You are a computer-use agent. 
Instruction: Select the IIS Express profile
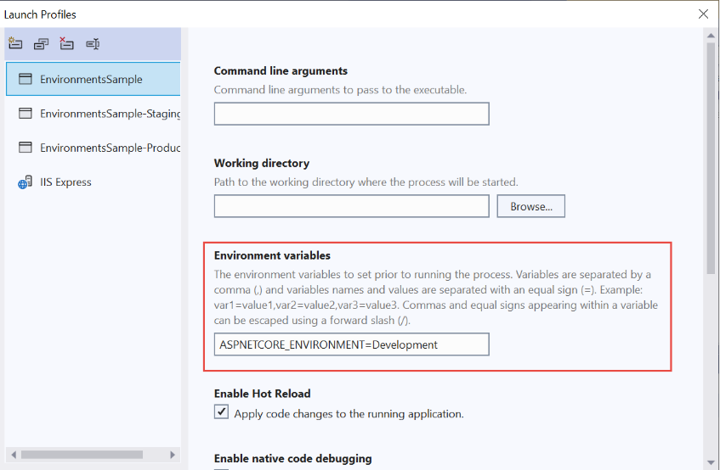93,182
